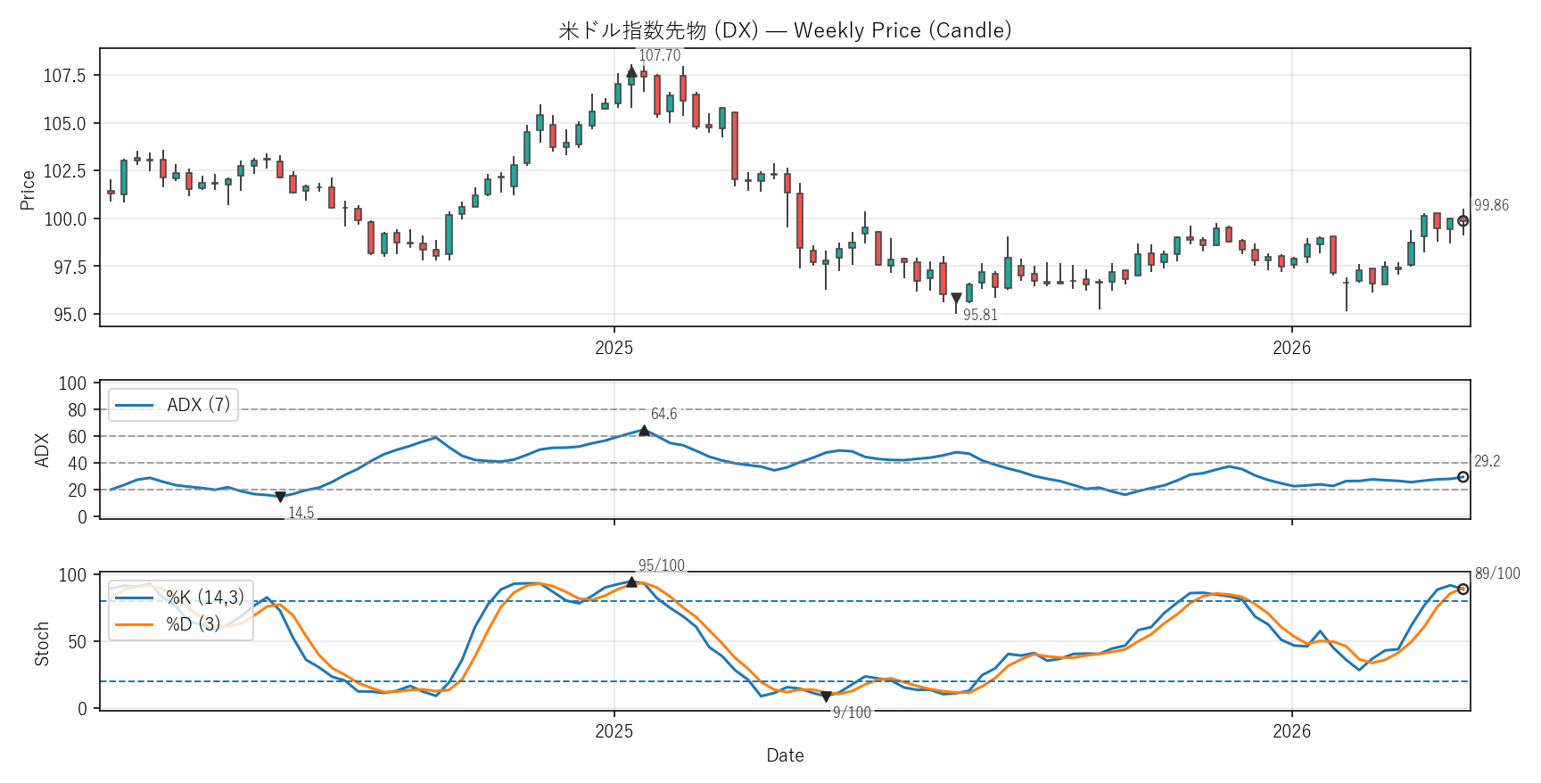Screen dimensions: 1541x783
Task: Click the 107.5 tick on the price axis
Action: click(65, 75)
